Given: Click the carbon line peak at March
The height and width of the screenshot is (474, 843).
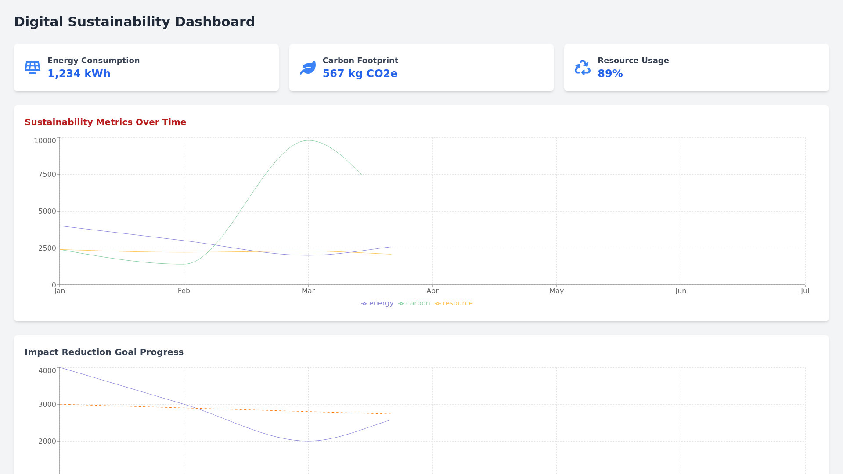Looking at the screenshot, I should 309,140.
